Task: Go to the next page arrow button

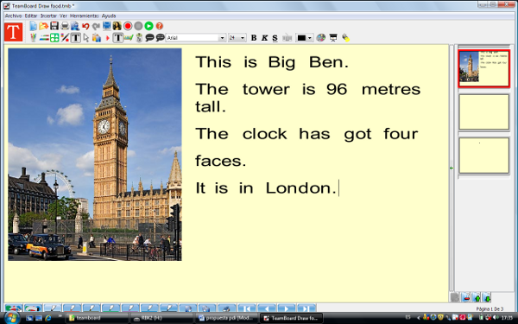Action: (287, 308)
